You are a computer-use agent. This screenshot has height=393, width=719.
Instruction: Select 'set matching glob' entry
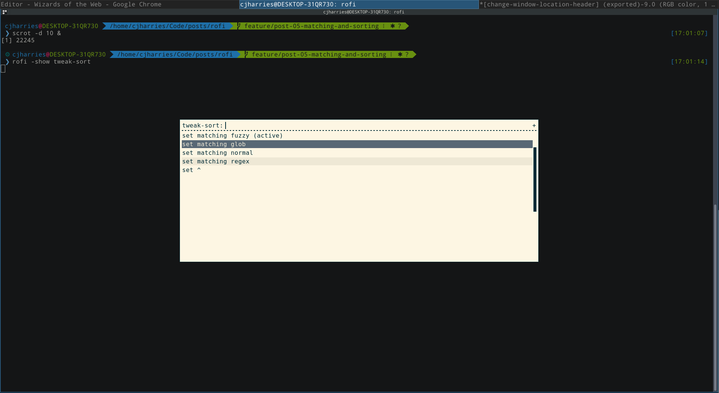tap(357, 144)
